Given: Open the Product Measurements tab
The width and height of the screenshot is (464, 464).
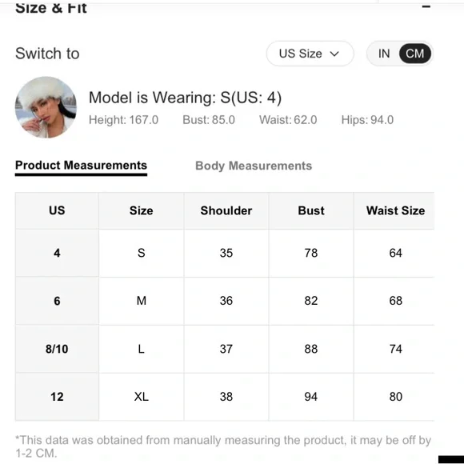Looking at the screenshot, I should pos(81,165).
